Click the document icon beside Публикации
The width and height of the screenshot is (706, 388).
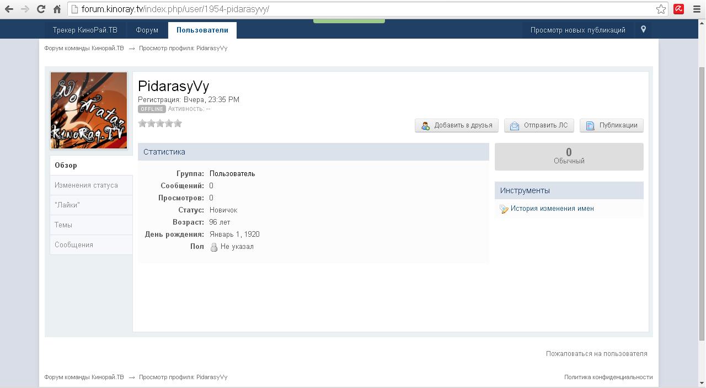590,126
